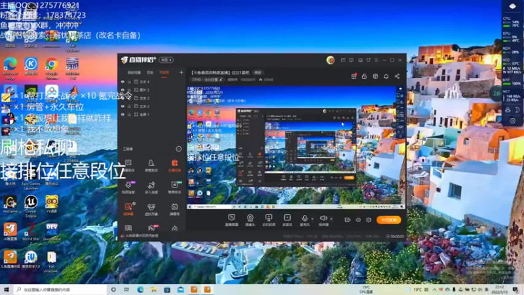Viewport: 524px width, 295px height.
Task: Toggle visibility of the 图片 2 layer
Action: (x=122, y=90)
